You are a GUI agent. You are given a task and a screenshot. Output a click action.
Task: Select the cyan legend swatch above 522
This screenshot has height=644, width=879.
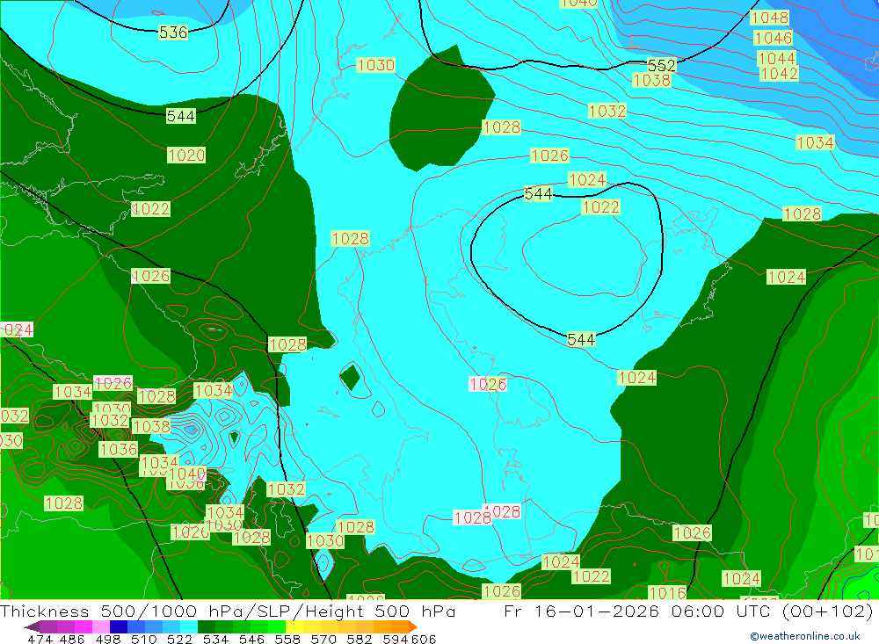pos(189,626)
